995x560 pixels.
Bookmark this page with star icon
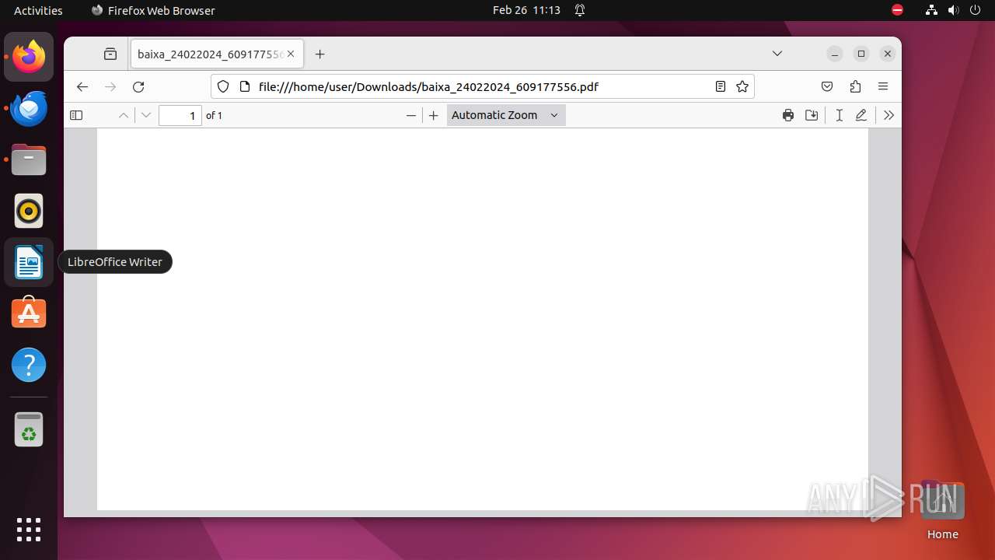[x=742, y=86]
